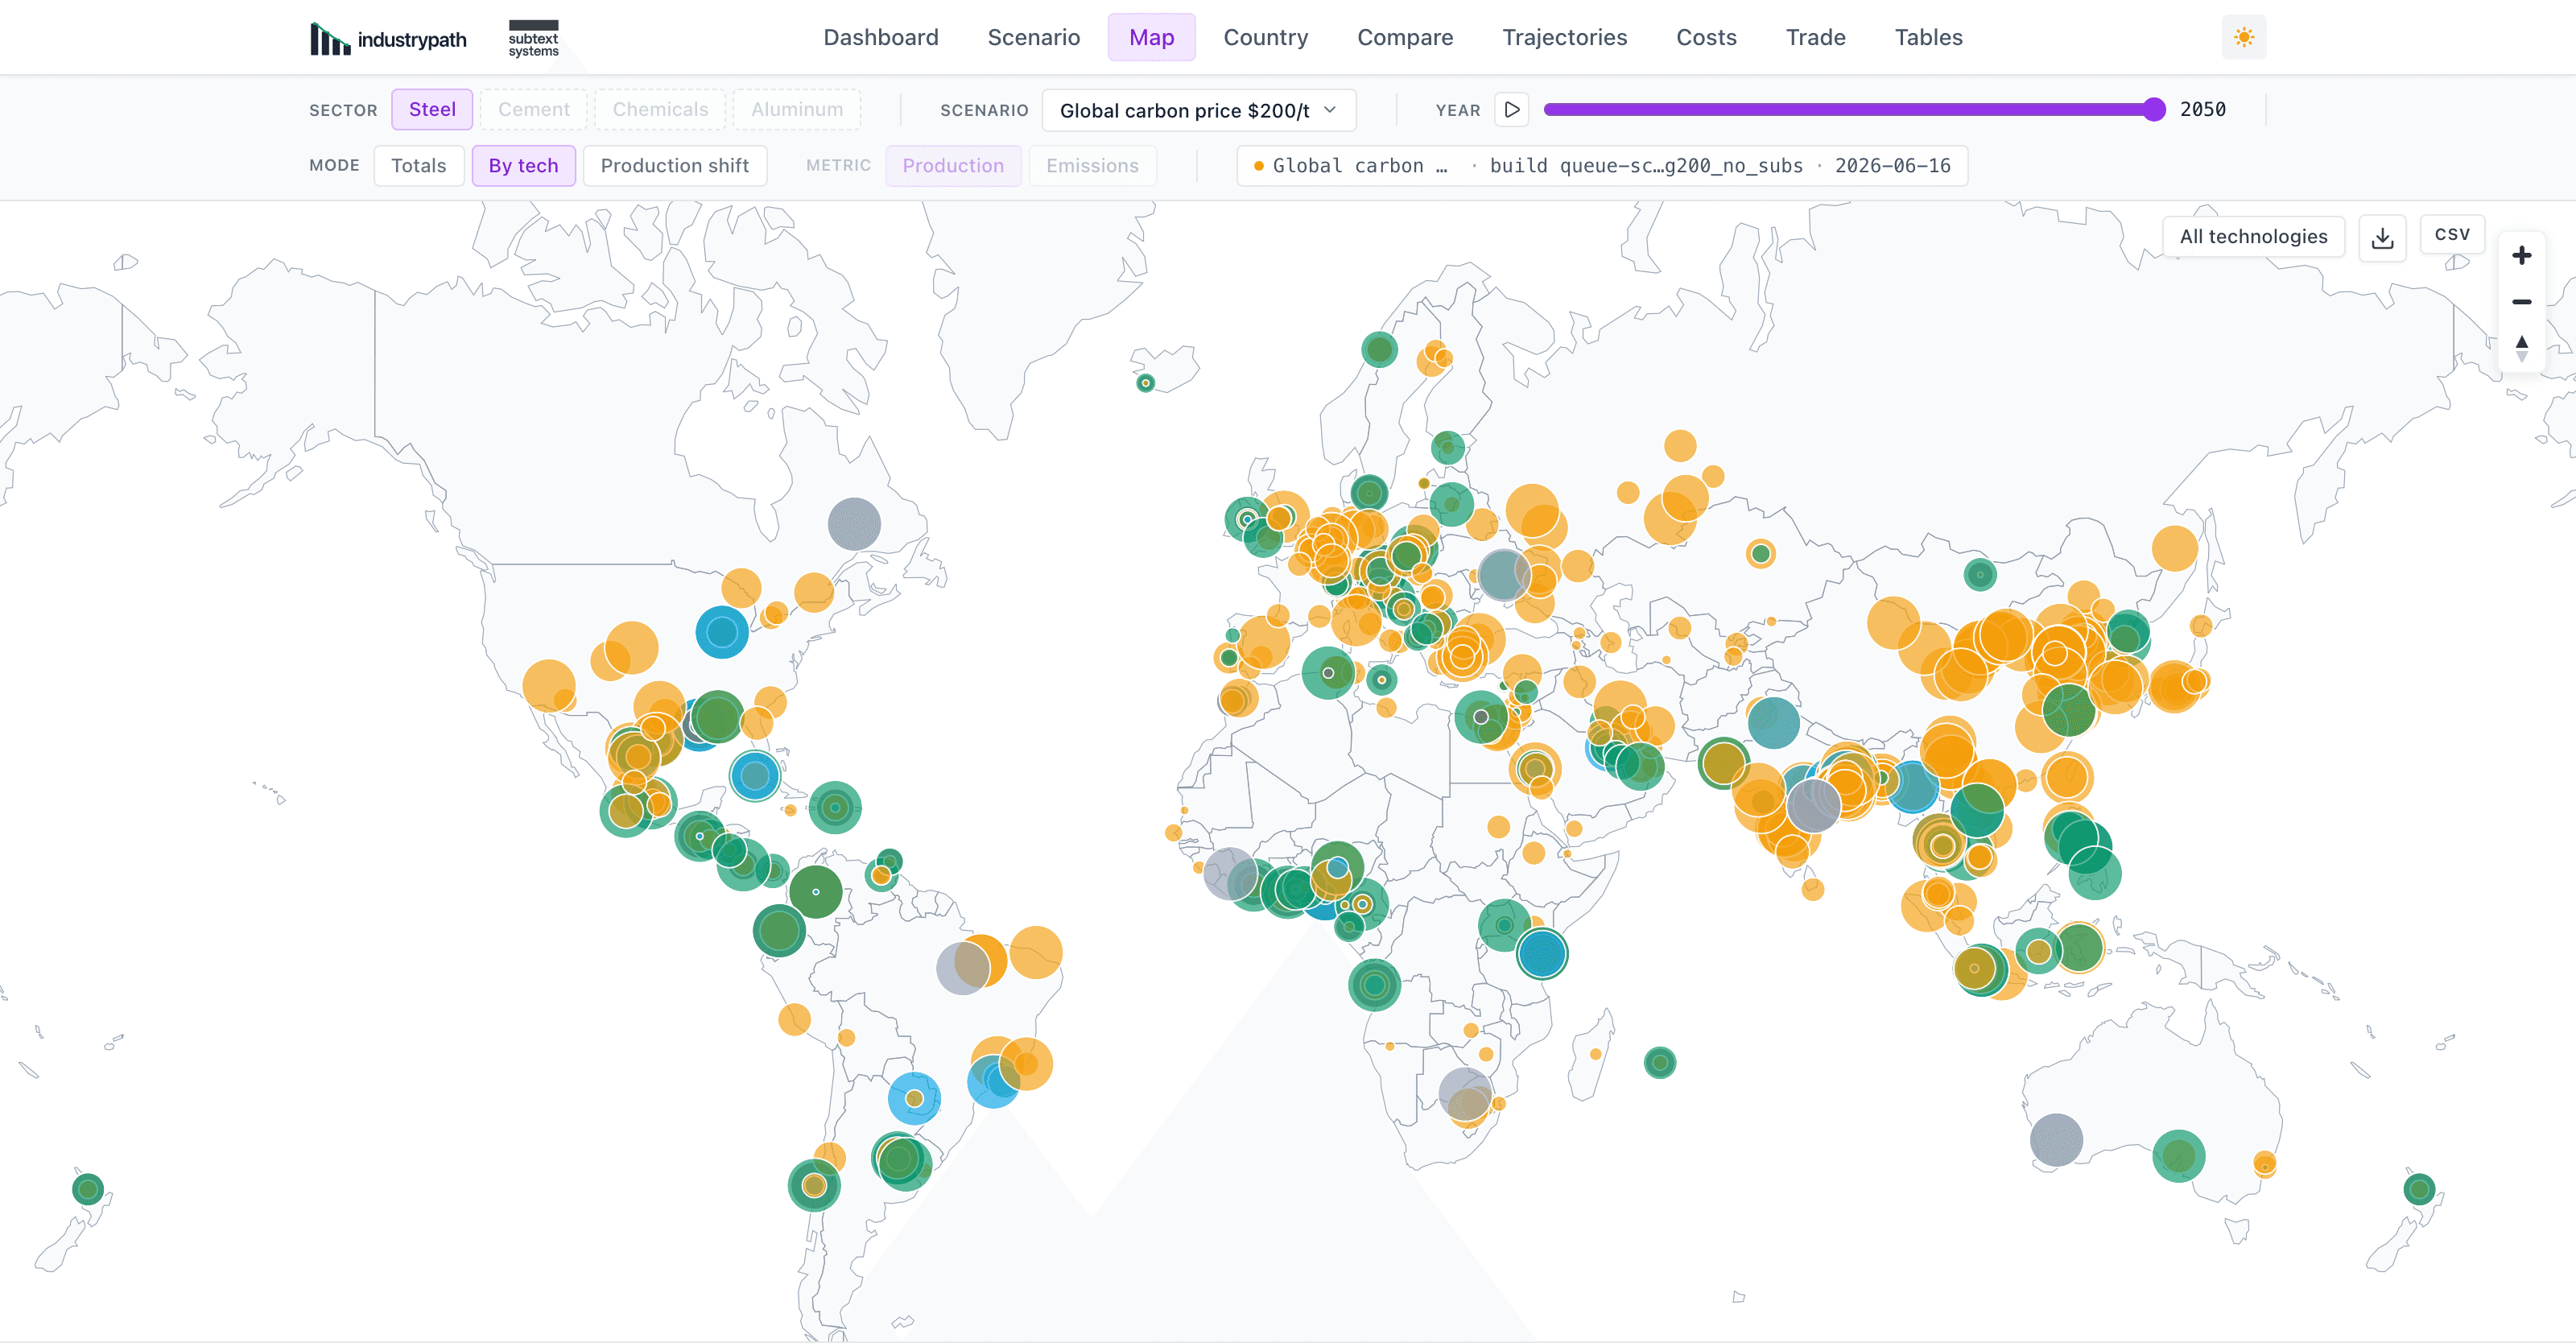The width and height of the screenshot is (2576, 1343).
Task: Go to the Costs page
Action: click(x=1706, y=38)
